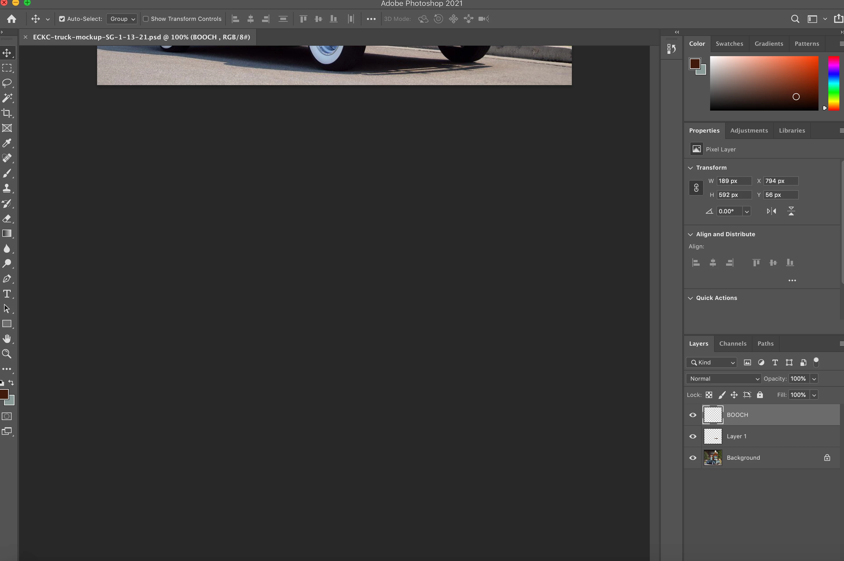This screenshot has width=844, height=561.
Task: Open the Auto-Select Group dropdown
Action: click(122, 19)
